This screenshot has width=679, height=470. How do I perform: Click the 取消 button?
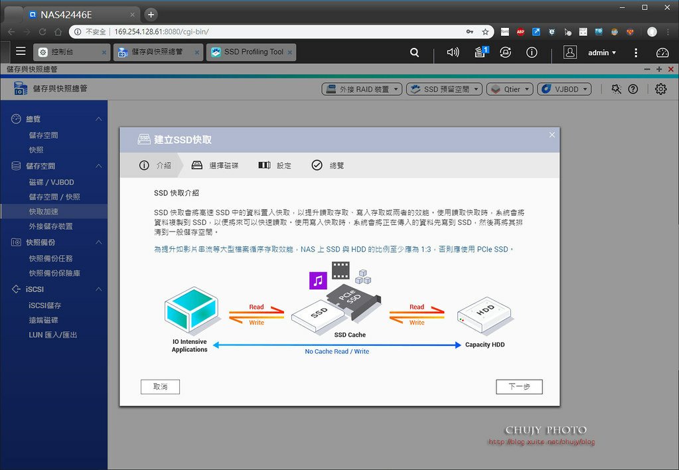160,386
